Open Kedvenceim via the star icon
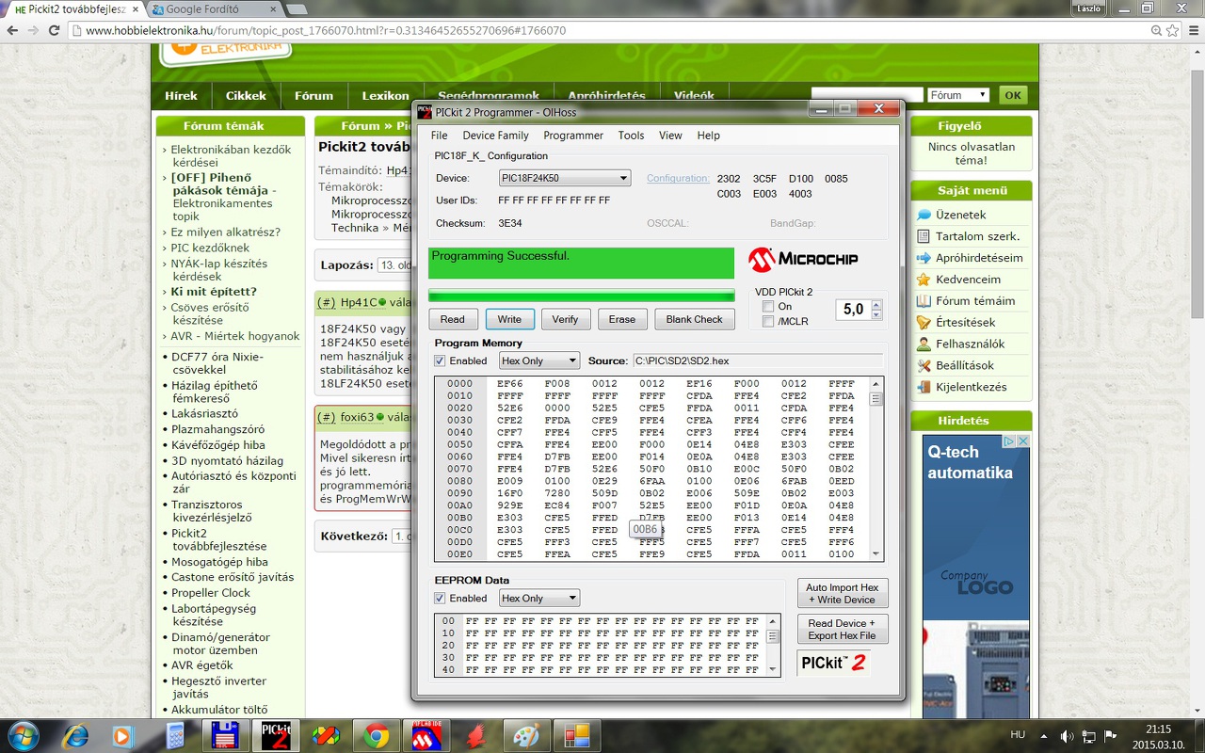 click(x=924, y=280)
